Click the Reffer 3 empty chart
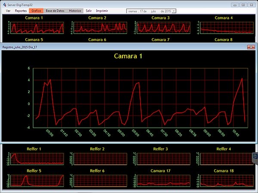 point(164,159)
